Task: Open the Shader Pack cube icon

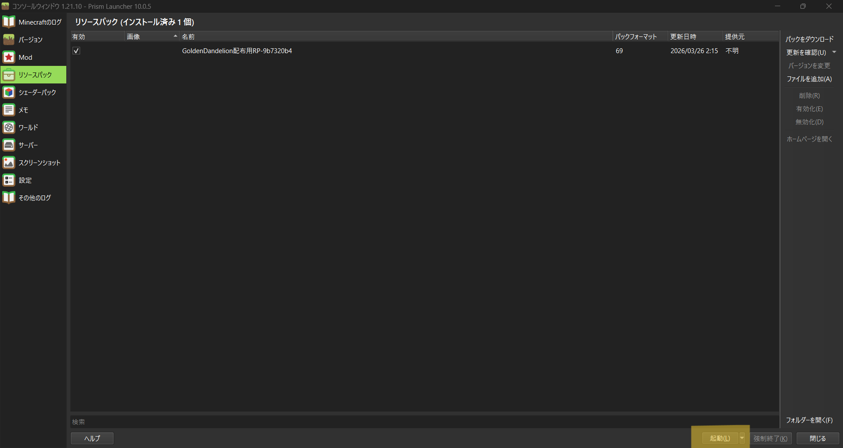Action: [9, 92]
